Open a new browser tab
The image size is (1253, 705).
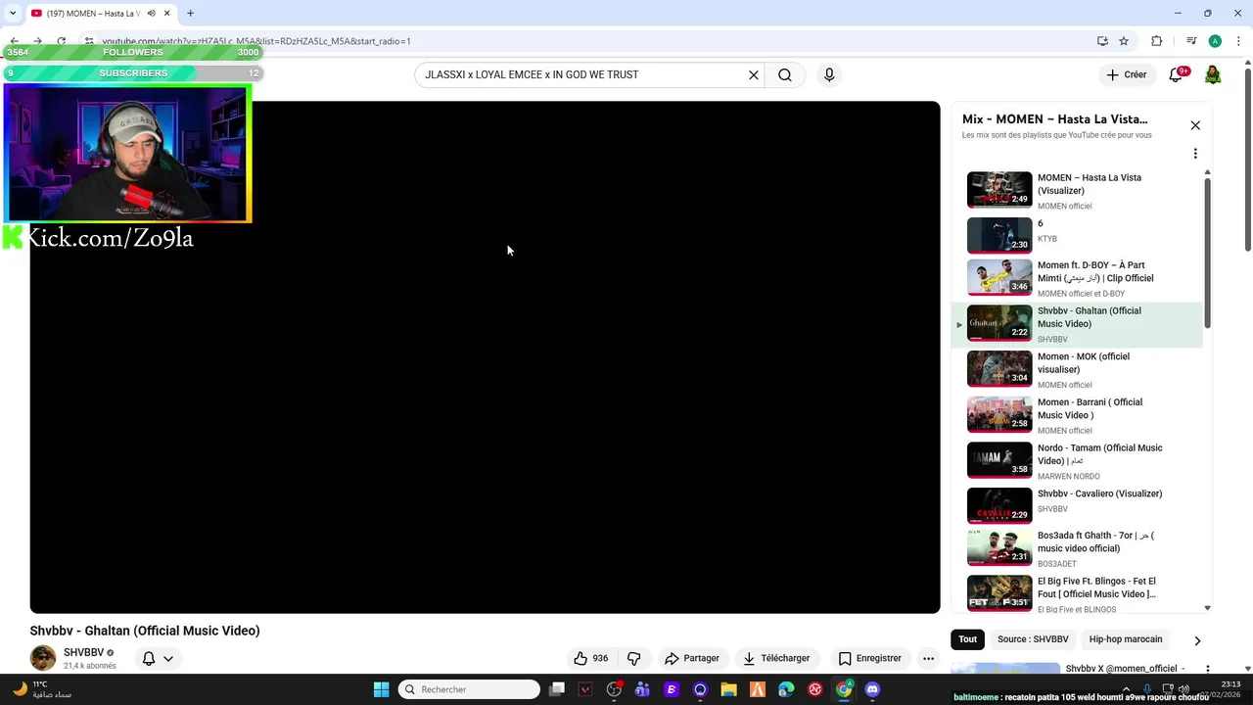coord(190,14)
